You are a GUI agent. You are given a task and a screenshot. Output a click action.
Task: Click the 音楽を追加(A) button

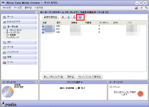51,17
